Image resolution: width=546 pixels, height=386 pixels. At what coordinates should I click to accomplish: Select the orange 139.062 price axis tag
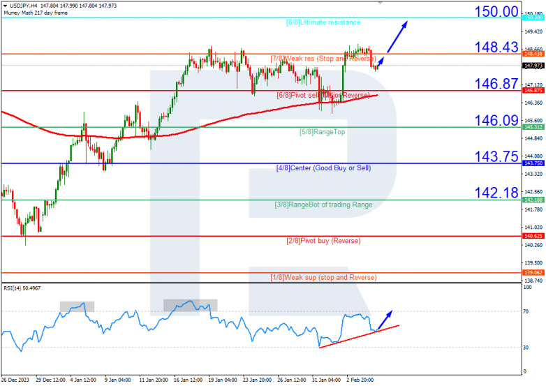[533, 272]
